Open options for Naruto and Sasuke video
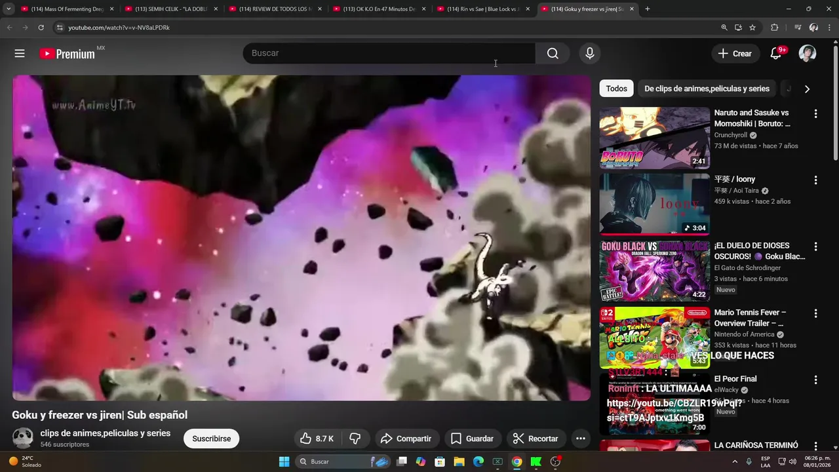This screenshot has height=472, width=839. coord(815,114)
